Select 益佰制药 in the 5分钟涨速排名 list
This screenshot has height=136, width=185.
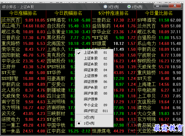click(101, 26)
